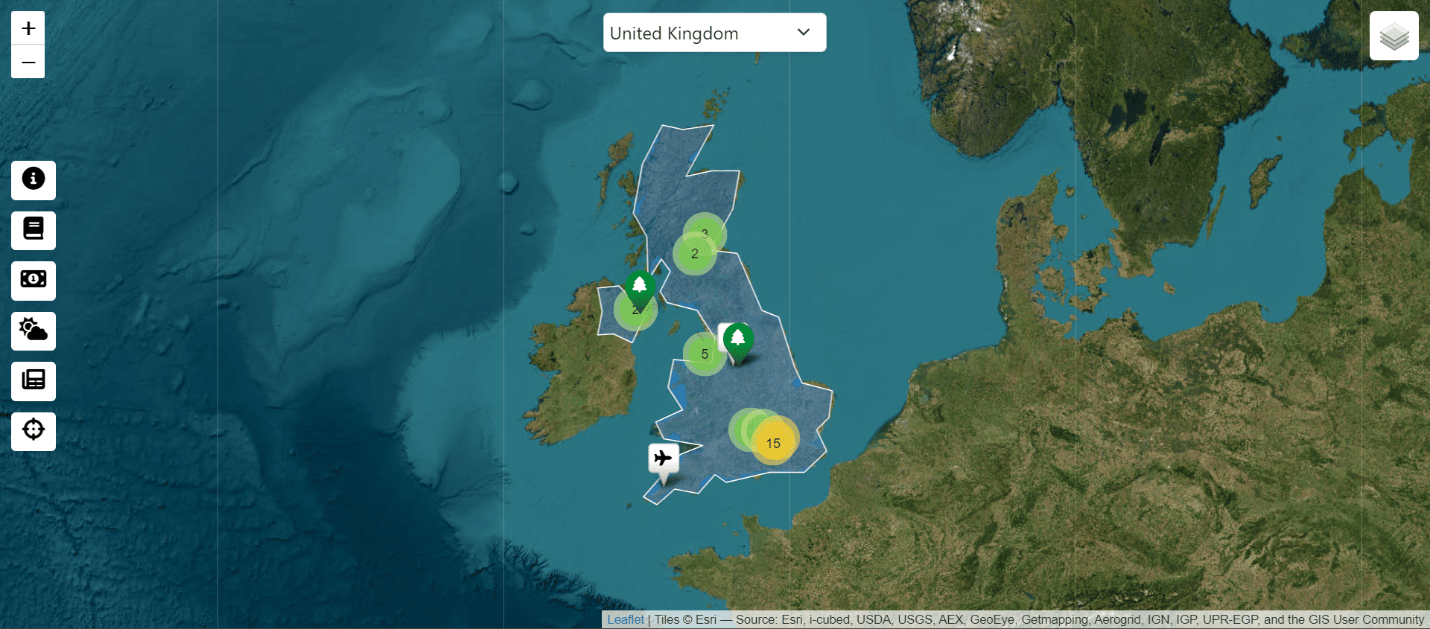Open the Wikipedia book icon button
The image size is (1430, 629).
pyautogui.click(x=34, y=229)
